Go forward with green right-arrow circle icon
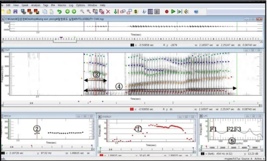Viewport: 267px width, 161px height. [74, 11]
